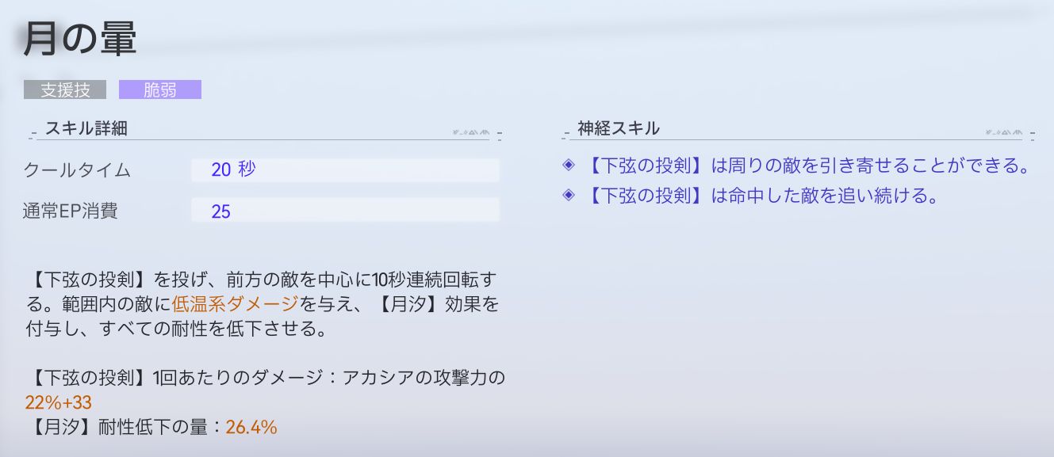Image resolution: width=1054 pixels, height=457 pixels.
Task: Click the 月の暈 skill title
Action: (x=80, y=39)
